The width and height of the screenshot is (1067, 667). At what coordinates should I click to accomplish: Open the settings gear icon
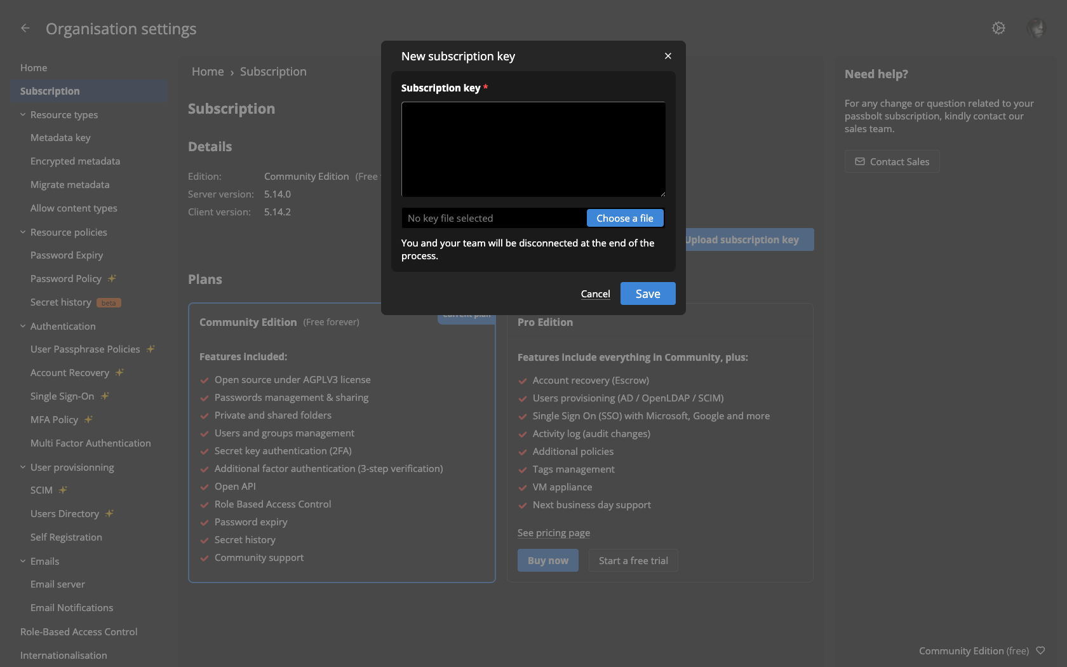(998, 28)
